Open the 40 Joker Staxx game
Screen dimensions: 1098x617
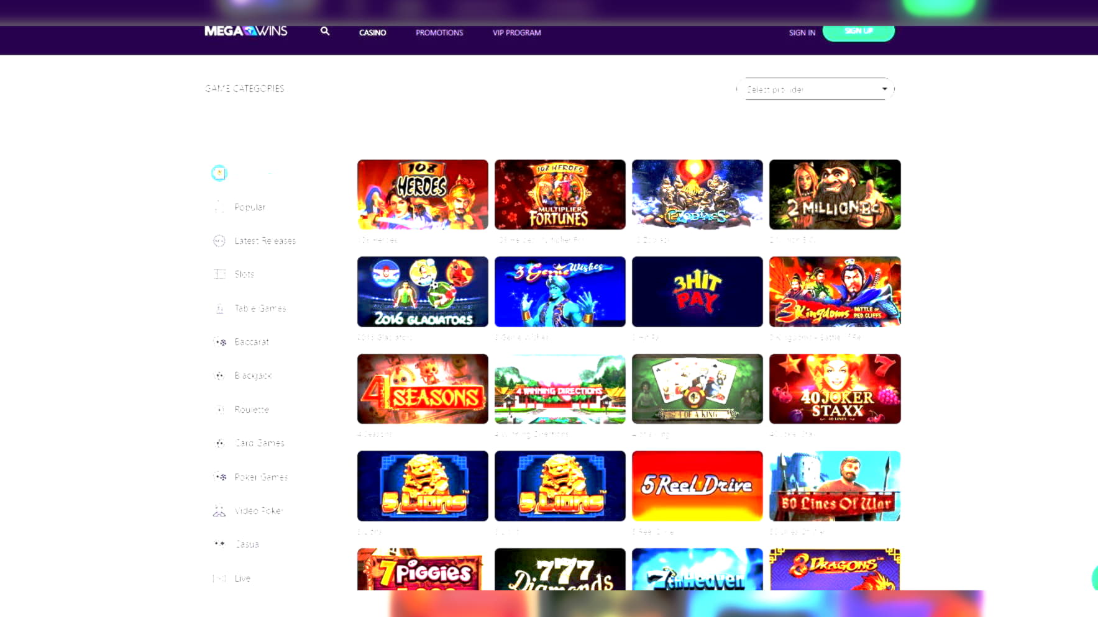(x=835, y=389)
